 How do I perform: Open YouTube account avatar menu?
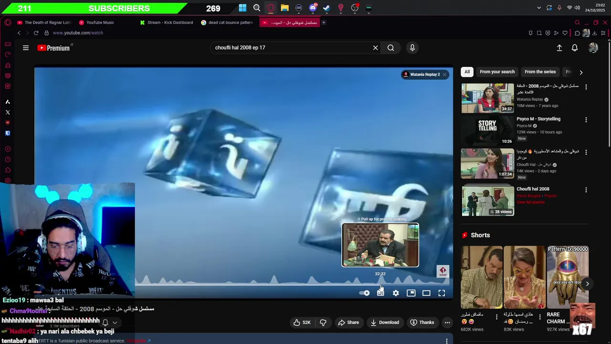click(x=593, y=48)
